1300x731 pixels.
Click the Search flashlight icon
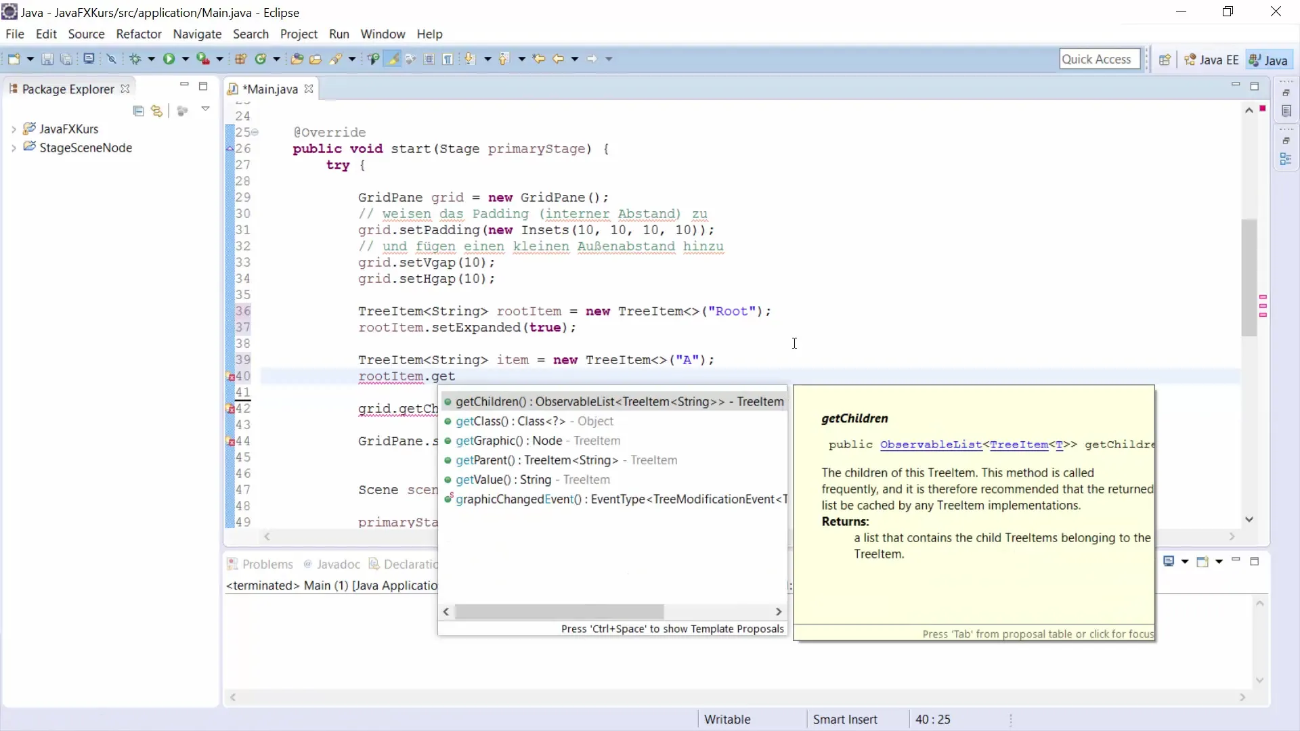[336, 59]
